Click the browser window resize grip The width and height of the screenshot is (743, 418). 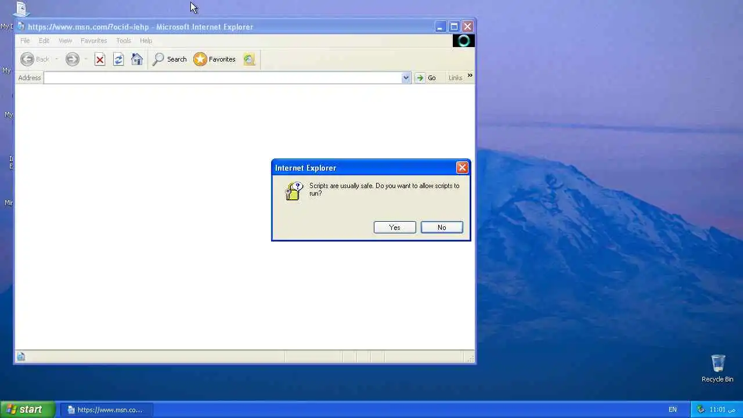[x=471, y=358]
